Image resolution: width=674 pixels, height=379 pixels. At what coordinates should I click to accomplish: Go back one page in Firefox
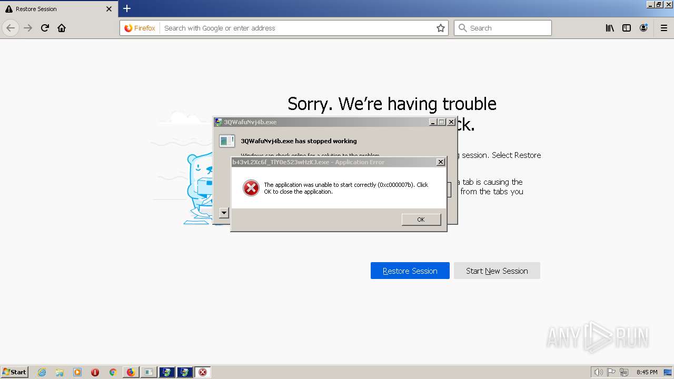tap(11, 28)
